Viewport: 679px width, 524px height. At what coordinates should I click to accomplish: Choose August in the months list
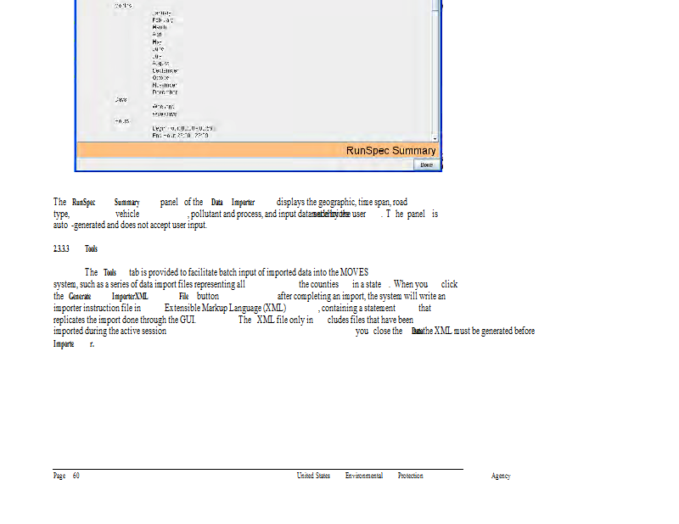[x=161, y=62]
